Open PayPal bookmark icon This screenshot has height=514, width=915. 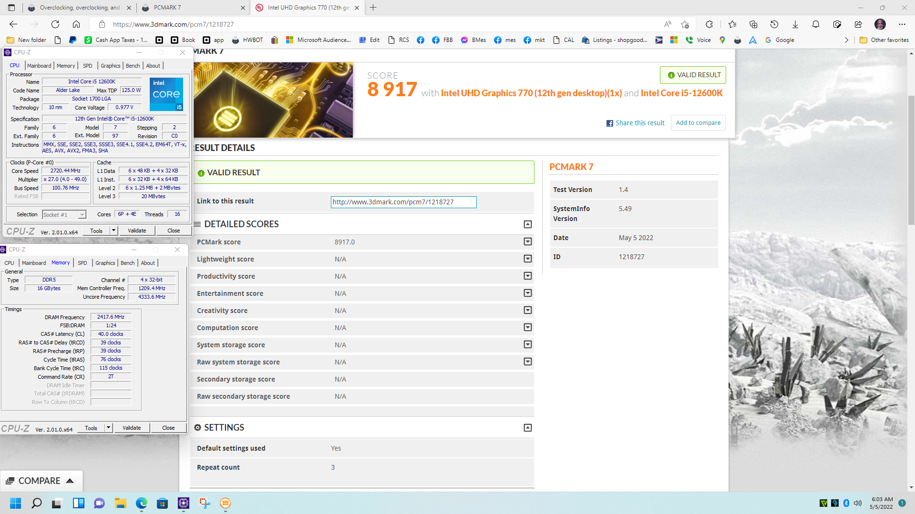72,40
